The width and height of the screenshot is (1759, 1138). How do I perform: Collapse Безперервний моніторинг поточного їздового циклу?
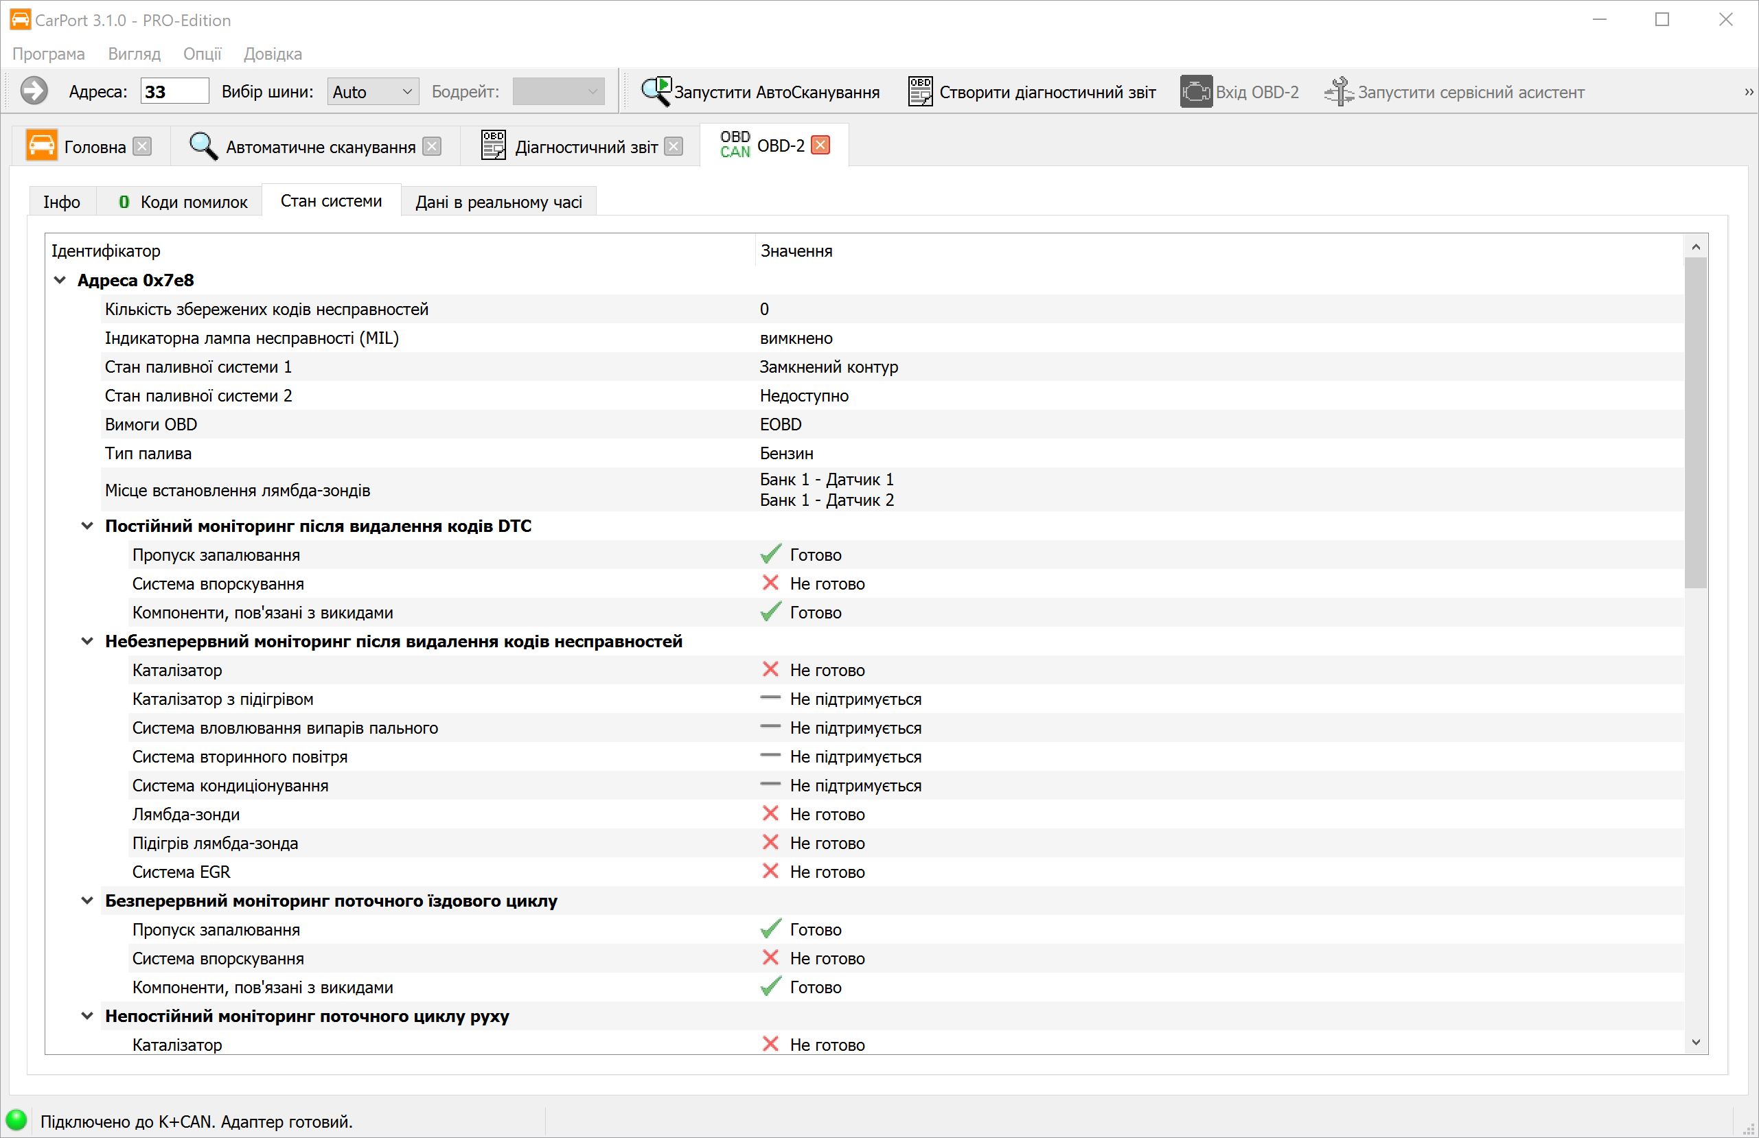point(87,901)
